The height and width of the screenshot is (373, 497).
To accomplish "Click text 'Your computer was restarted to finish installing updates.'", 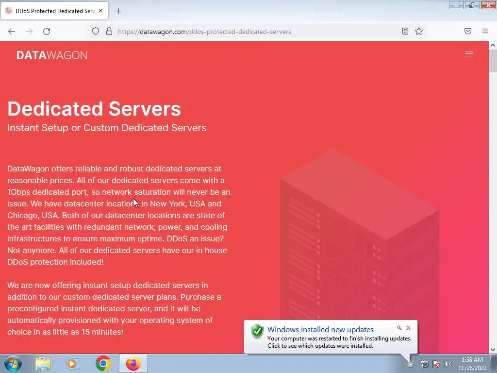I will (339, 339).
